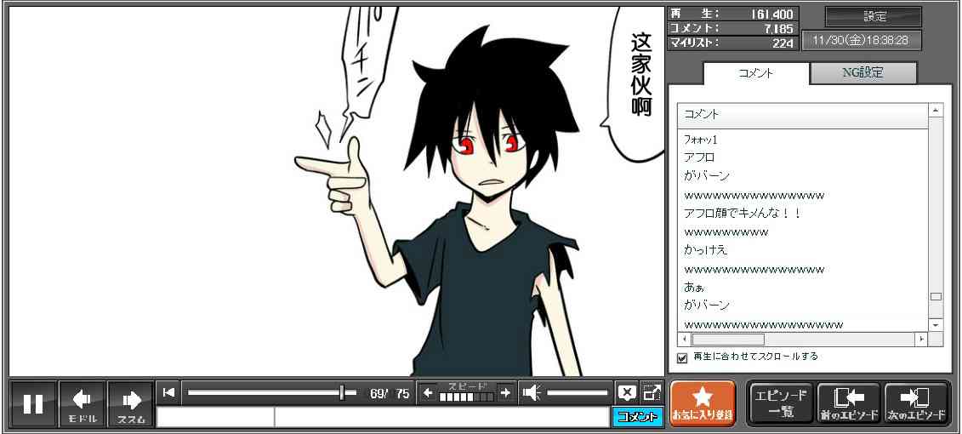Viewport: 962px width, 434px height.
Task: Add to favorites with star button
Action: click(703, 403)
